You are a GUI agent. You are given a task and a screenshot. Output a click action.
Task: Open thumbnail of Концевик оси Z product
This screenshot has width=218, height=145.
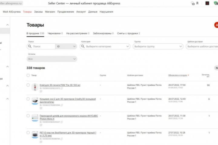coord(35,101)
